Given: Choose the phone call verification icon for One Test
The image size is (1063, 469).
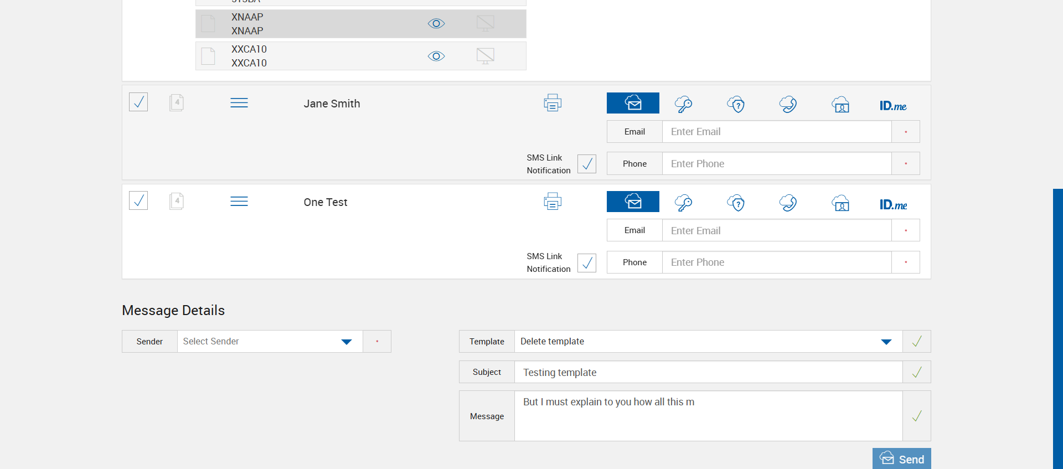Looking at the screenshot, I should pos(788,203).
